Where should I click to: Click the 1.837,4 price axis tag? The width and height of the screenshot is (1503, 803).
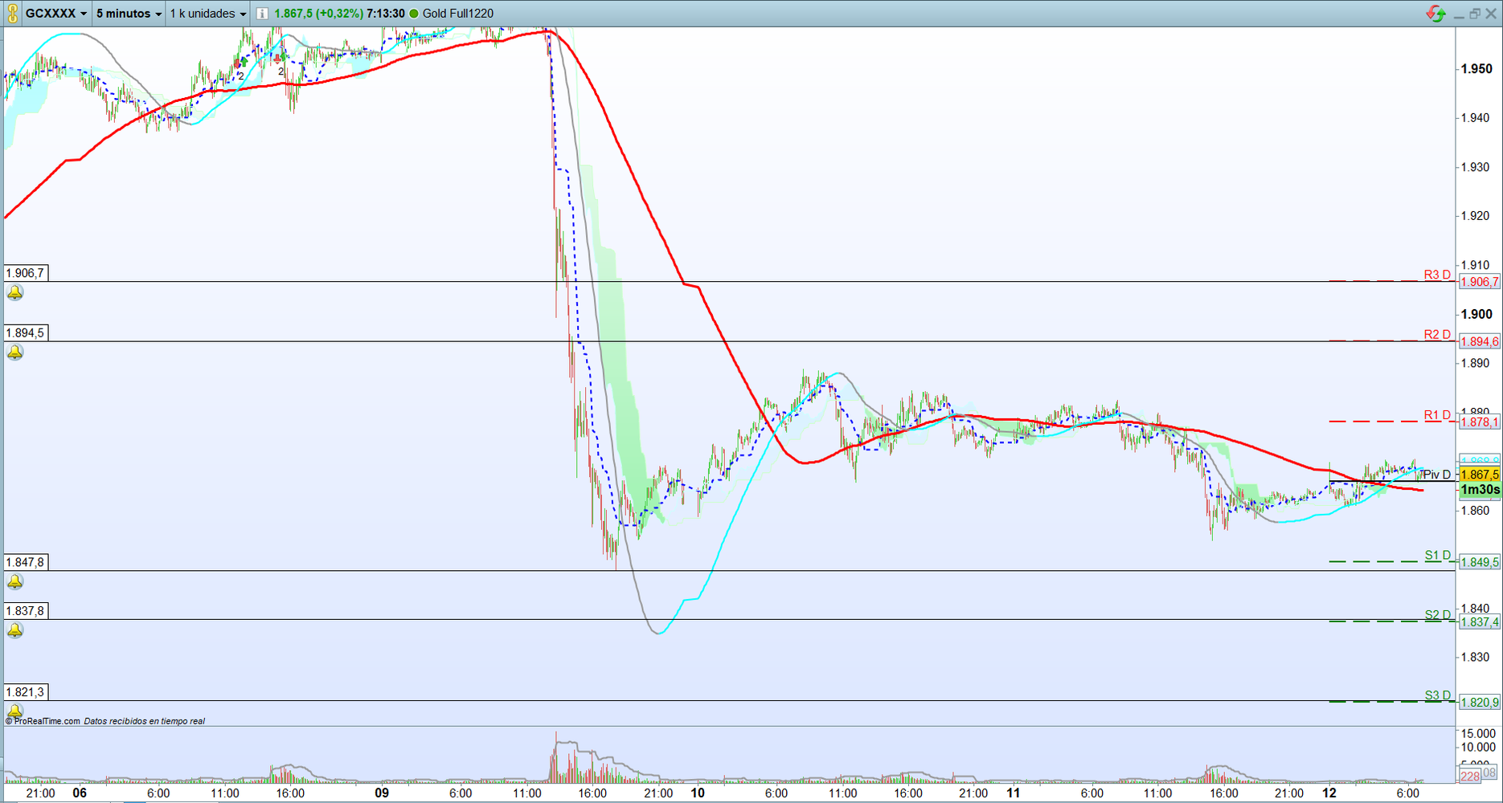1479,622
